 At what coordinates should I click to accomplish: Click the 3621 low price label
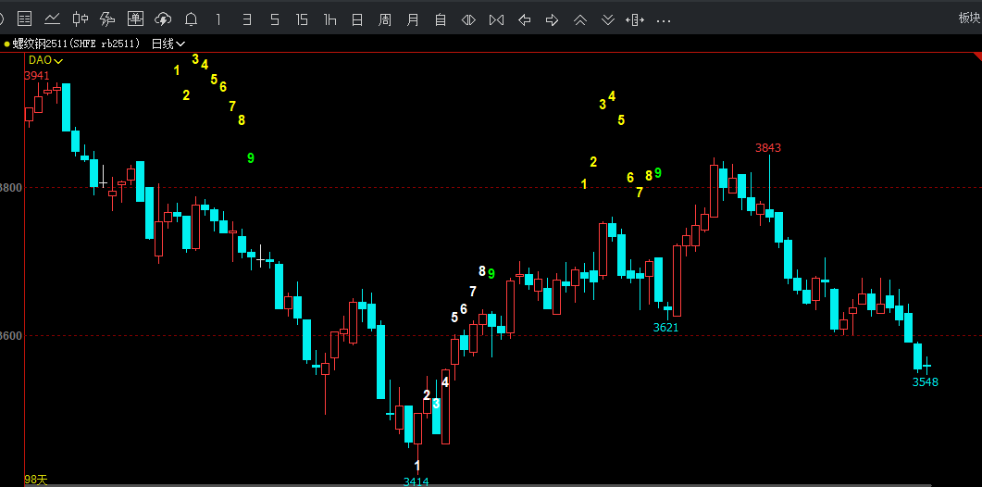[665, 327]
